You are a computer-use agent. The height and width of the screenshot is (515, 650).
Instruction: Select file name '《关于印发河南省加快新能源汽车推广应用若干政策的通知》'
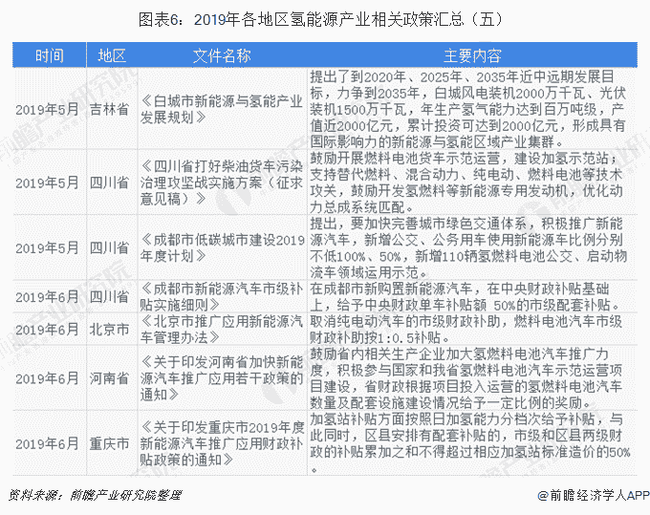[x=222, y=378]
